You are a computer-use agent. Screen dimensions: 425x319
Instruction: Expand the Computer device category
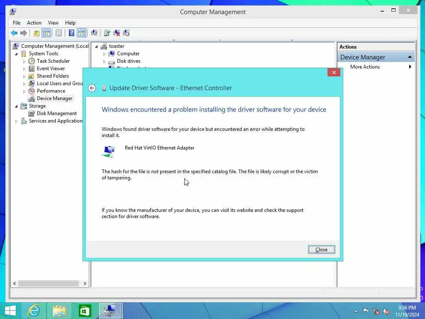104,54
